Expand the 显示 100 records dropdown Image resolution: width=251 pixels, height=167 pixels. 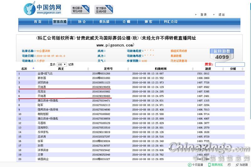(x=61, y=64)
